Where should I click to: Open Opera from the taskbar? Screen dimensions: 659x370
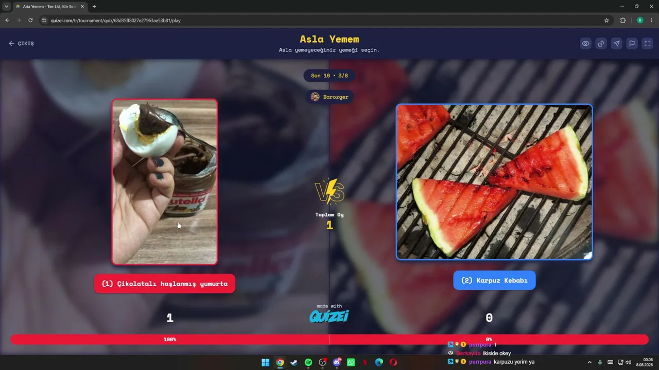(x=393, y=362)
